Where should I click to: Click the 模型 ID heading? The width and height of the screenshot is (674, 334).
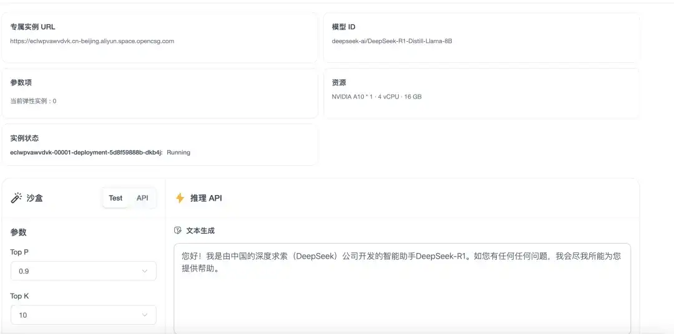click(x=343, y=27)
